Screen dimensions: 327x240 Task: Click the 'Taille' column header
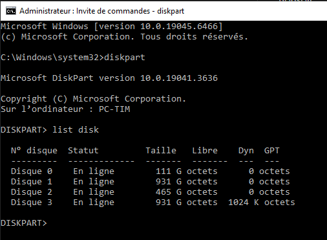click(x=161, y=151)
